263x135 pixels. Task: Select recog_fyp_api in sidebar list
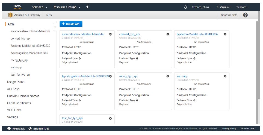tap(19, 60)
